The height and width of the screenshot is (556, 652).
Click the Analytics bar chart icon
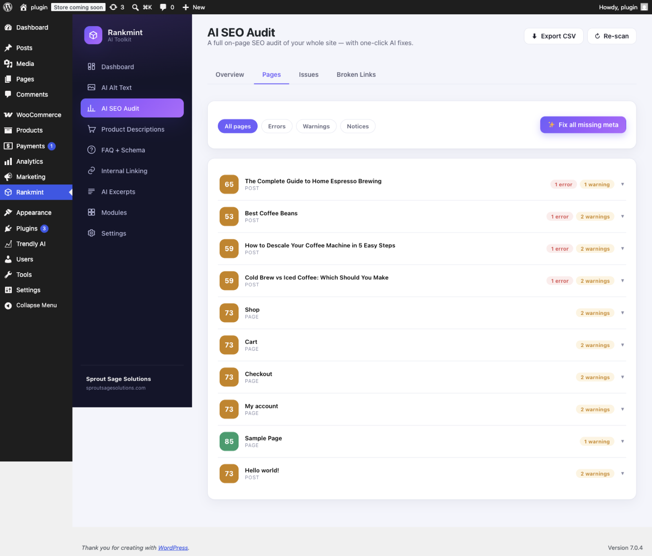(8, 162)
